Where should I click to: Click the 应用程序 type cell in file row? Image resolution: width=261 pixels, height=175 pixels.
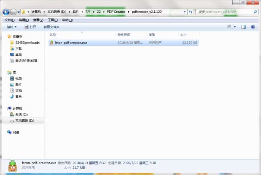(x=155, y=43)
